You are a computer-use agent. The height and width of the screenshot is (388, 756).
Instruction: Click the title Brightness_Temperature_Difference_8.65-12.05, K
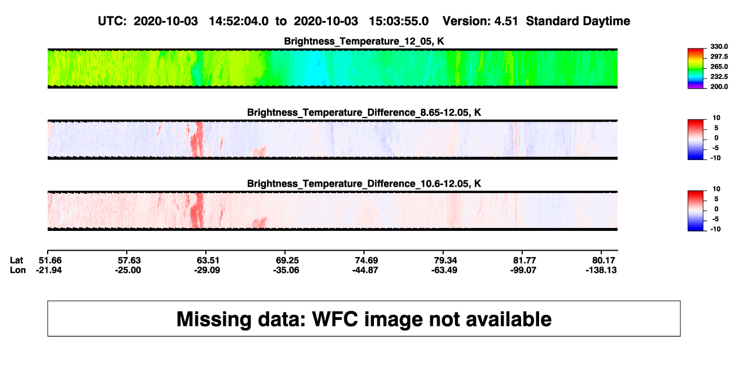tap(364, 112)
